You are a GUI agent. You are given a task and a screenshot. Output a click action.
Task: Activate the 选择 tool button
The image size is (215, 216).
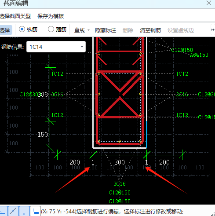(x=6, y=30)
